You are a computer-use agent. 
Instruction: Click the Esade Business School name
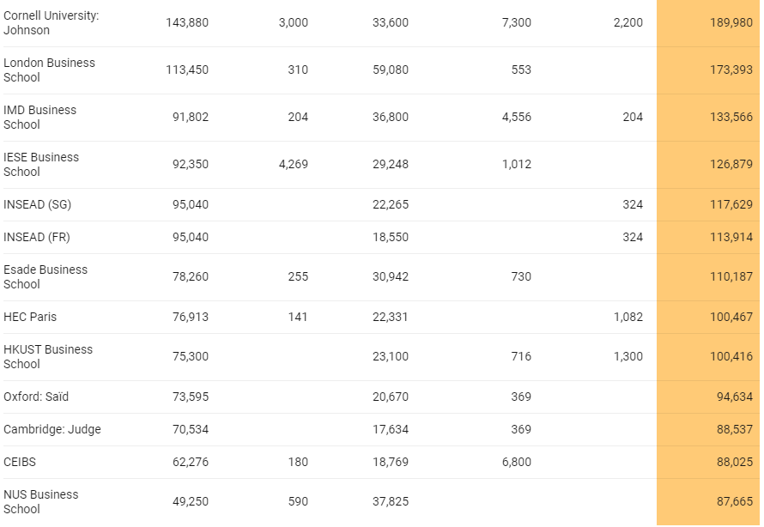coord(45,277)
